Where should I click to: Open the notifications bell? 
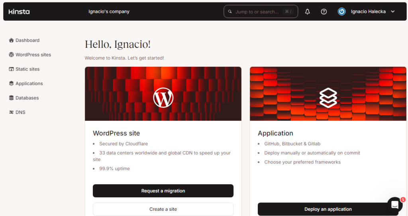pyautogui.click(x=307, y=12)
